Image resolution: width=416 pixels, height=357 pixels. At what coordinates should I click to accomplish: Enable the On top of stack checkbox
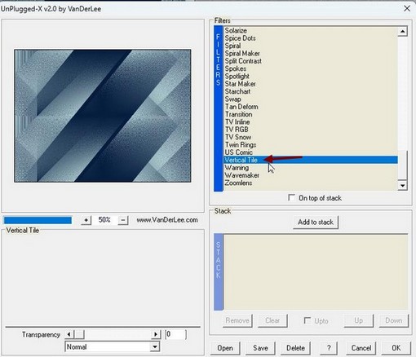click(x=291, y=197)
